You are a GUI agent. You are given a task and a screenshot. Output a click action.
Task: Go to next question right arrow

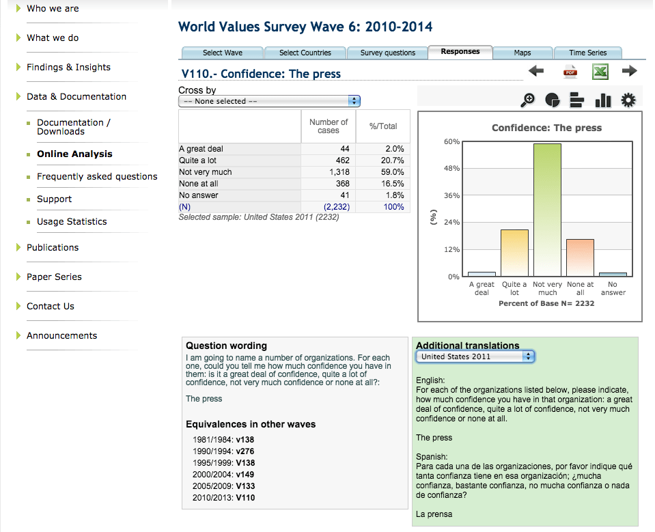pos(629,71)
